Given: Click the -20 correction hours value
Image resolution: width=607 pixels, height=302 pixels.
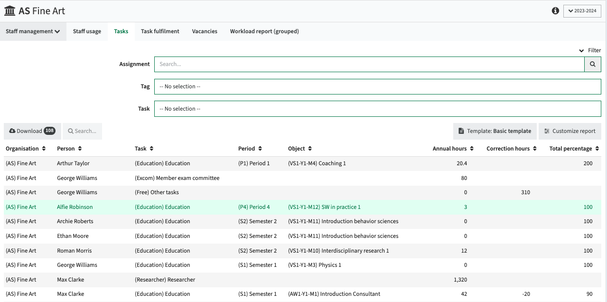Looking at the screenshot, I should 526,294.
